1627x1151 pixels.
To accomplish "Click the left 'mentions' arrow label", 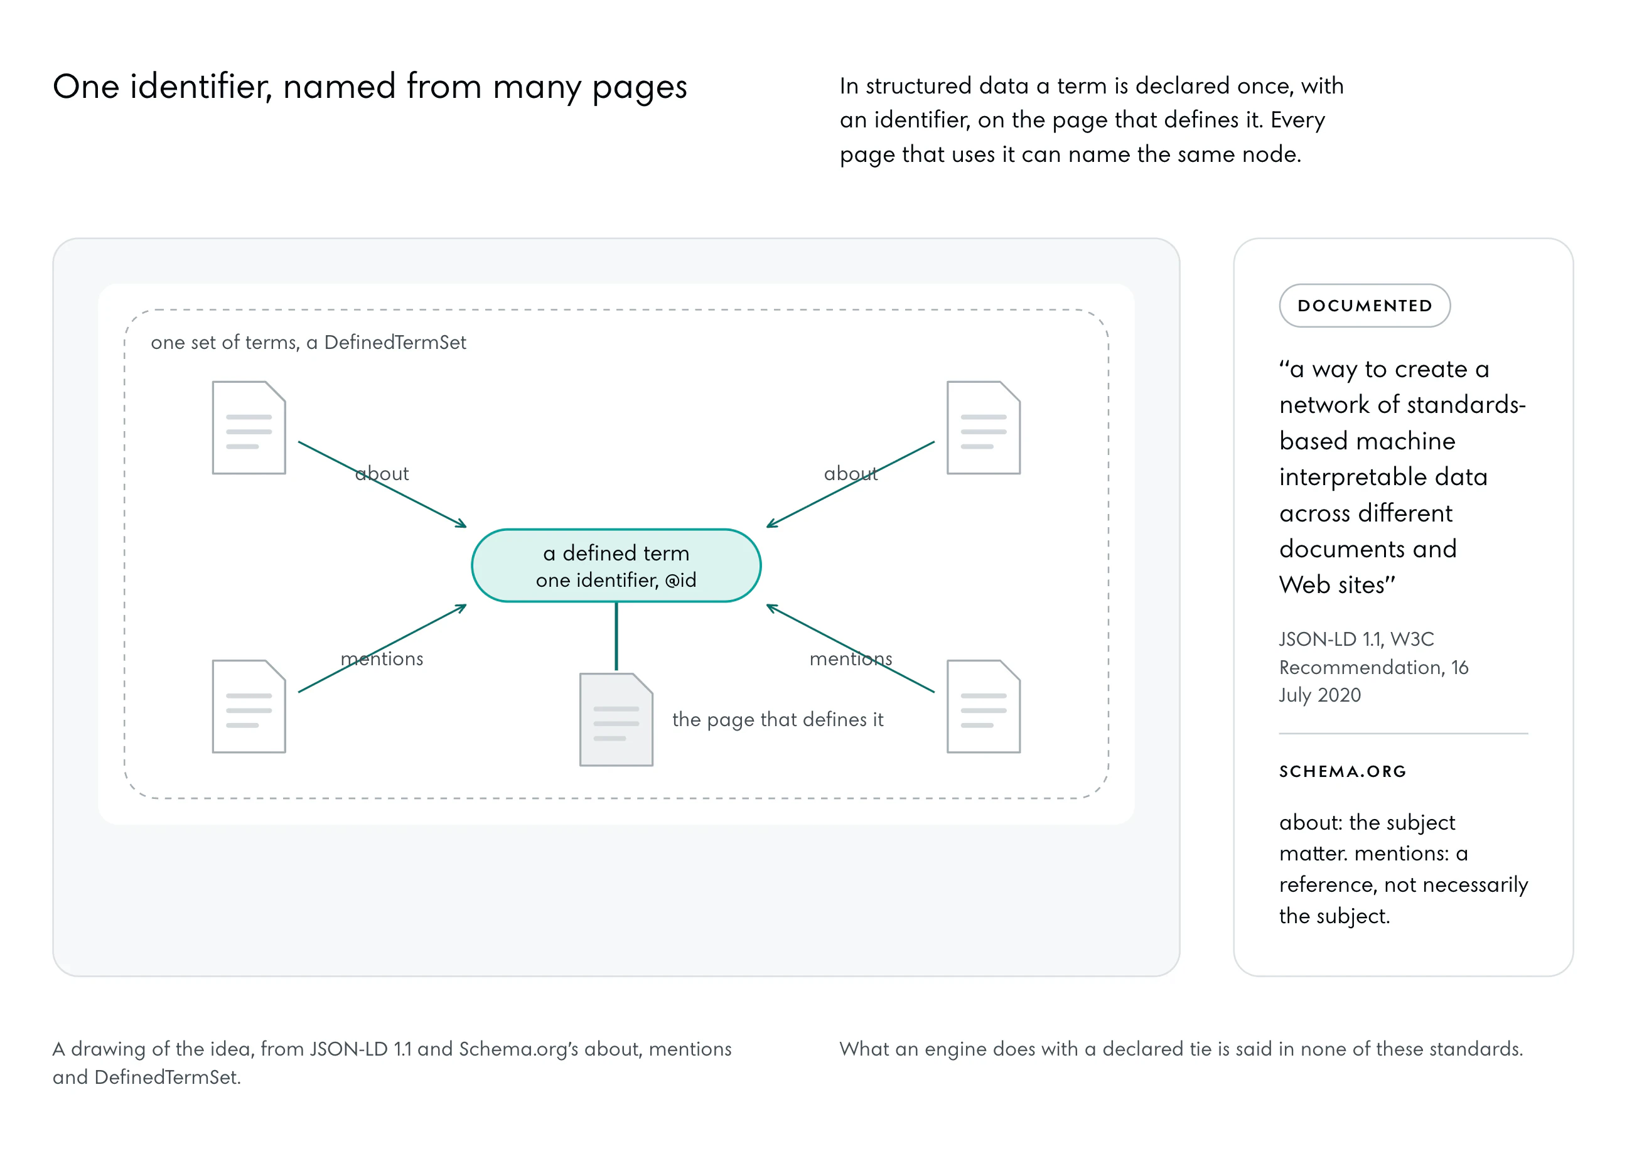I will click(x=382, y=658).
